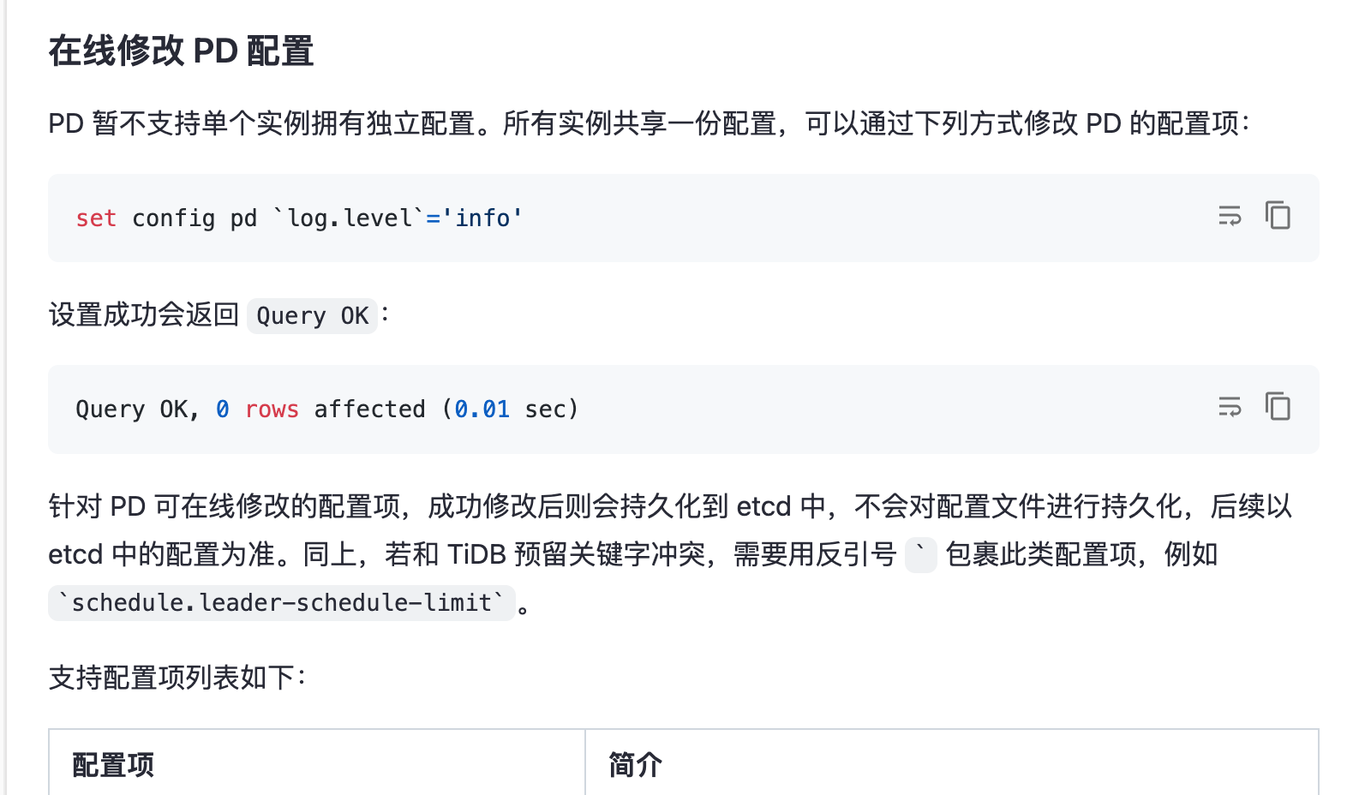This screenshot has height=795, width=1359.
Task: Copy the set config pd code snippet
Action: (1278, 216)
